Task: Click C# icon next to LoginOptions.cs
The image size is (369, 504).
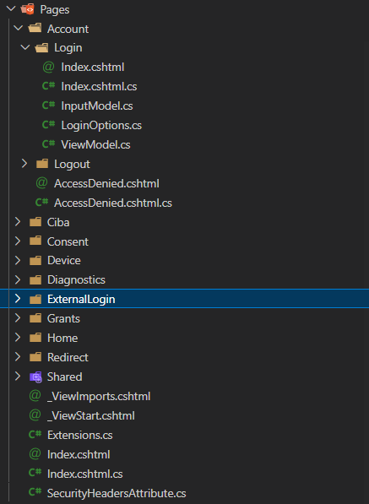Action: point(48,125)
